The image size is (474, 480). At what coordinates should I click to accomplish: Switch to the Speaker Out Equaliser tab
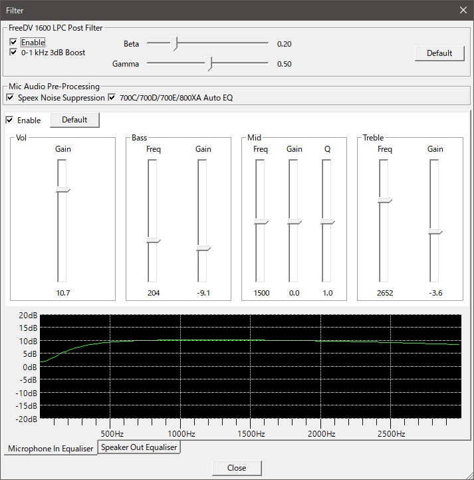pyautogui.click(x=139, y=447)
